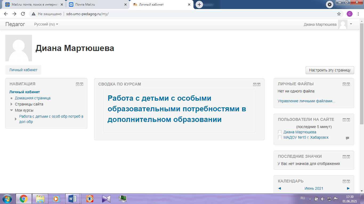Go to previous calendar month

point(280,188)
